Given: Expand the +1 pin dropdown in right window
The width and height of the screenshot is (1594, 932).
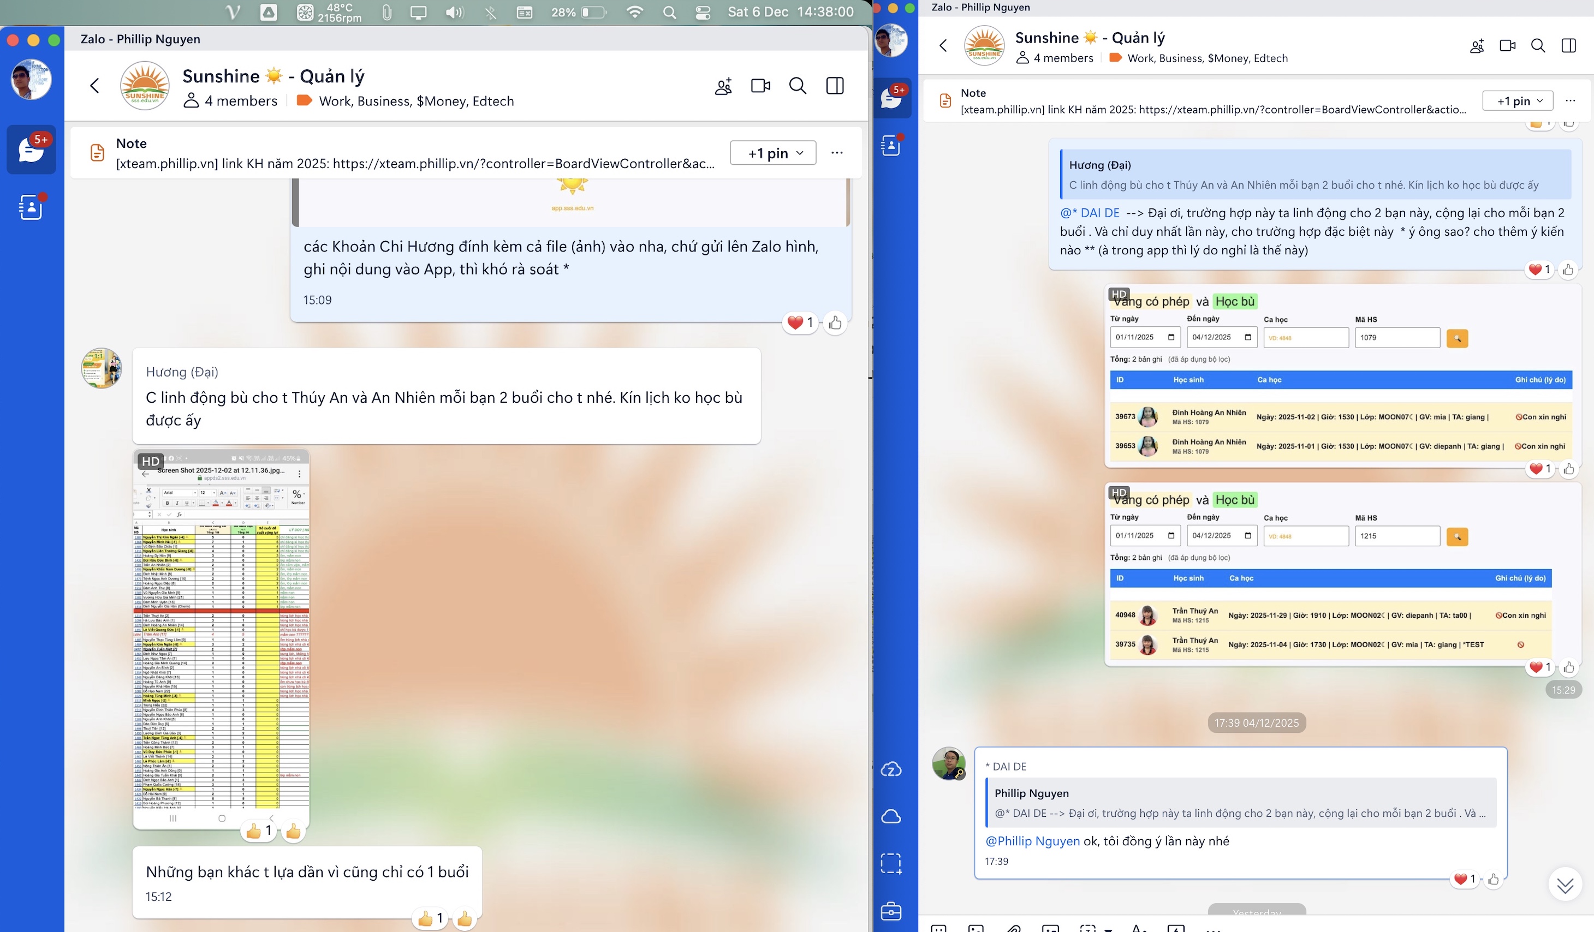Looking at the screenshot, I should point(1519,100).
